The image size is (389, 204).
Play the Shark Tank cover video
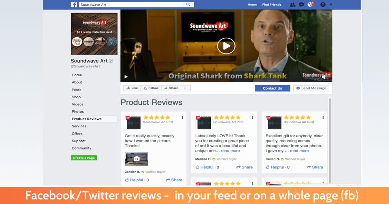[226, 46]
